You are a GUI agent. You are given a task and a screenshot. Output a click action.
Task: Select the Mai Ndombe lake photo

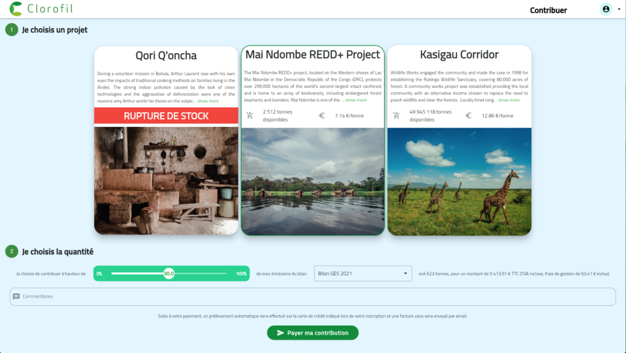pyautogui.click(x=312, y=181)
